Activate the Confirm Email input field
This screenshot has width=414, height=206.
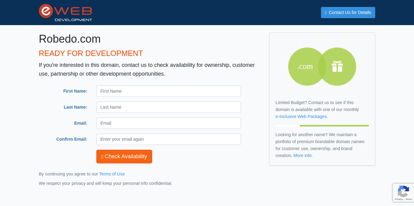169,139
